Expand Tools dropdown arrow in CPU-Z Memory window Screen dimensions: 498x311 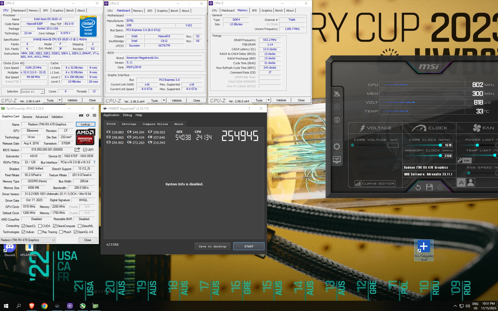(x=268, y=100)
